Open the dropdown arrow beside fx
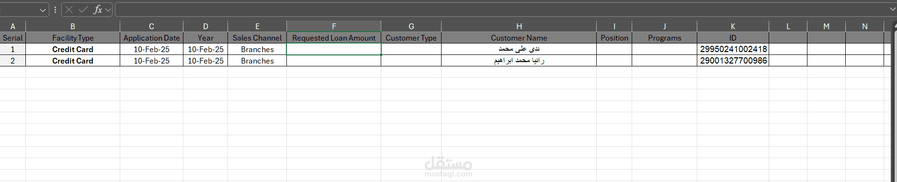The height and width of the screenshot is (182, 897). (x=108, y=10)
